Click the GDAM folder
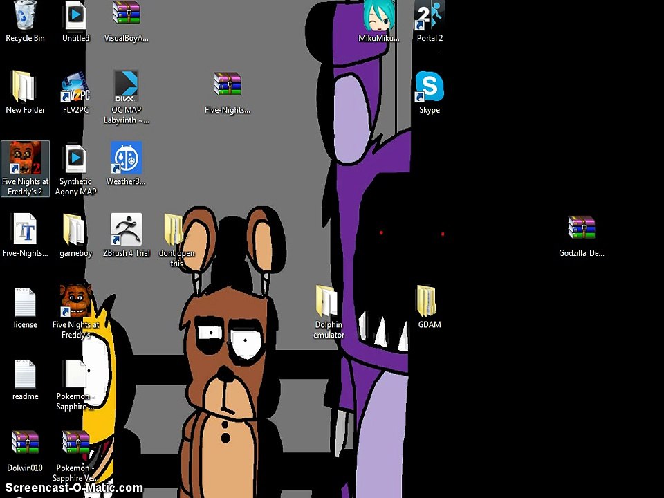The width and height of the screenshot is (664, 498). (429, 307)
